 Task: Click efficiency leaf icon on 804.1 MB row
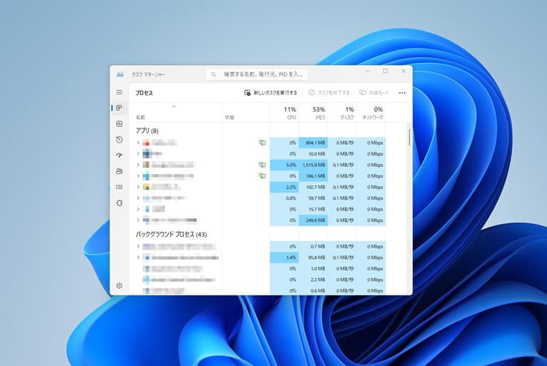point(262,143)
